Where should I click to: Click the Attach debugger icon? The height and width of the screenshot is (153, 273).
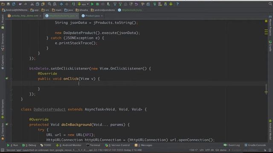(108, 4)
